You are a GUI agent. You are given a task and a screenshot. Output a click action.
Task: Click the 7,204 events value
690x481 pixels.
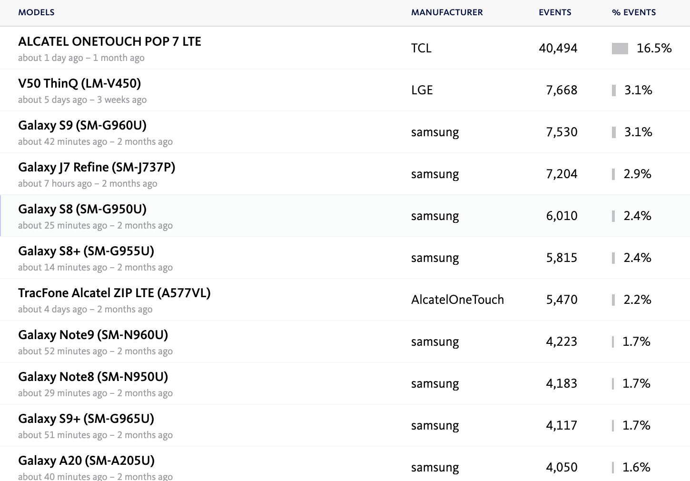562,174
